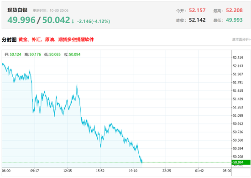Click the 01:42 time axis label
The image size is (251, 178).
[x=199, y=171]
